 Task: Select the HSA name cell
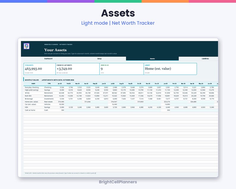pos(26,107)
